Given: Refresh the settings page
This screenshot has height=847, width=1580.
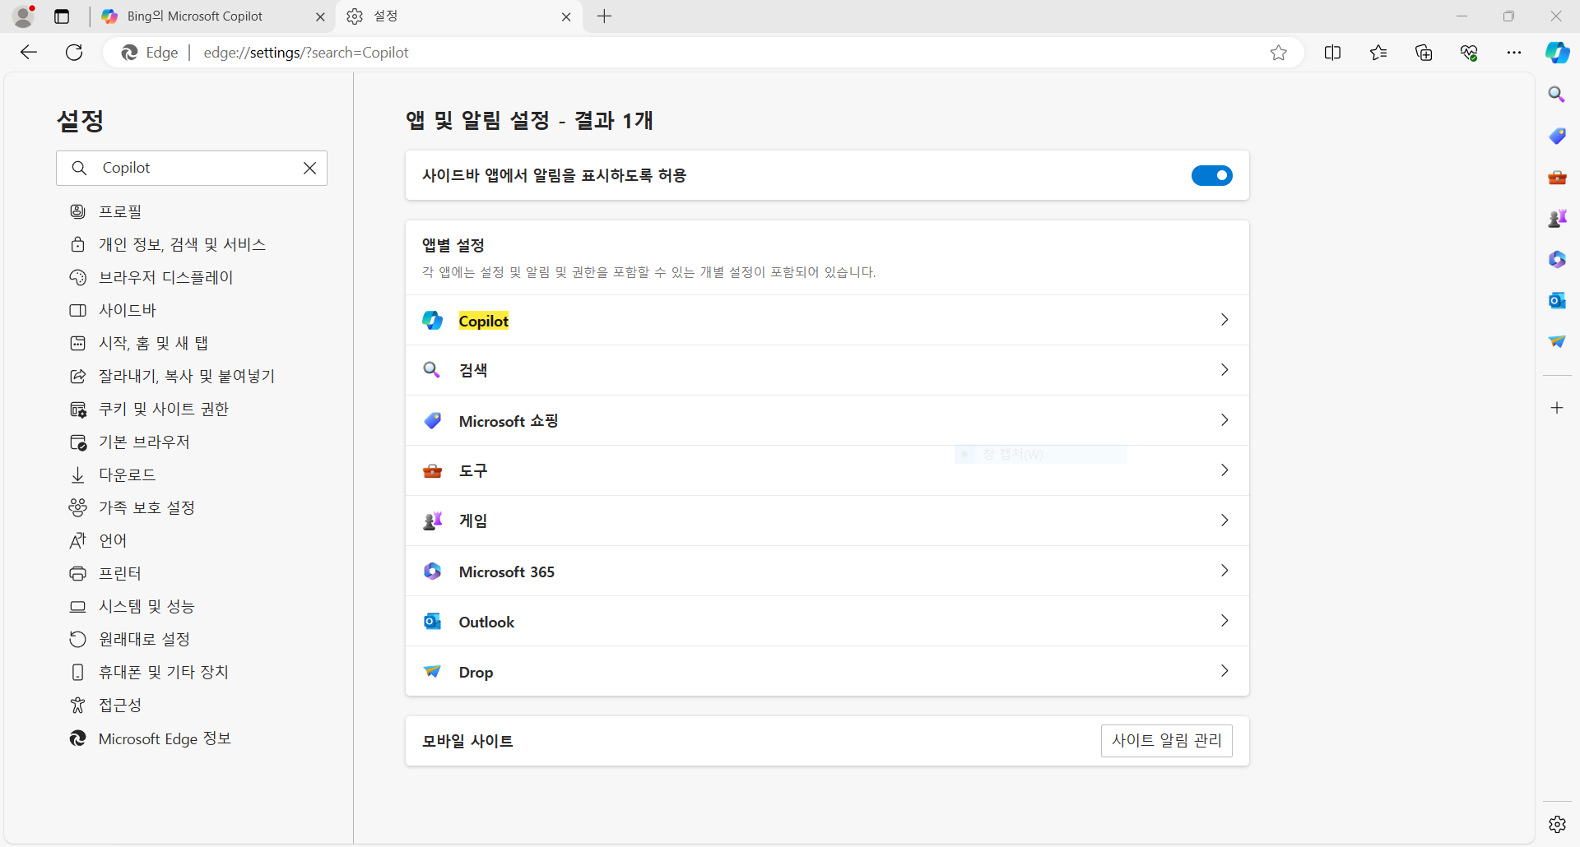Looking at the screenshot, I should [x=74, y=53].
